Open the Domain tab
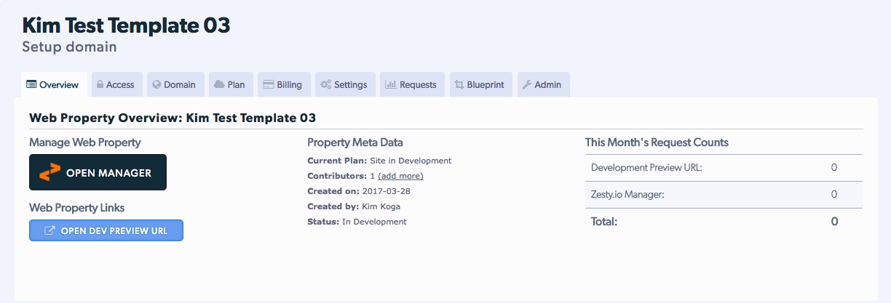Viewport: 891px width, 303px height. (174, 84)
